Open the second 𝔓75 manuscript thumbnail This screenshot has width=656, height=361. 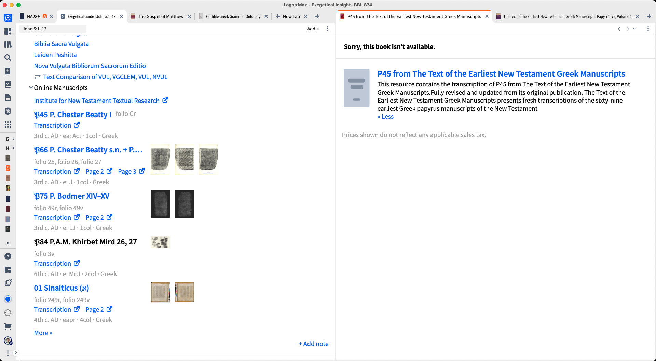[x=184, y=204]
